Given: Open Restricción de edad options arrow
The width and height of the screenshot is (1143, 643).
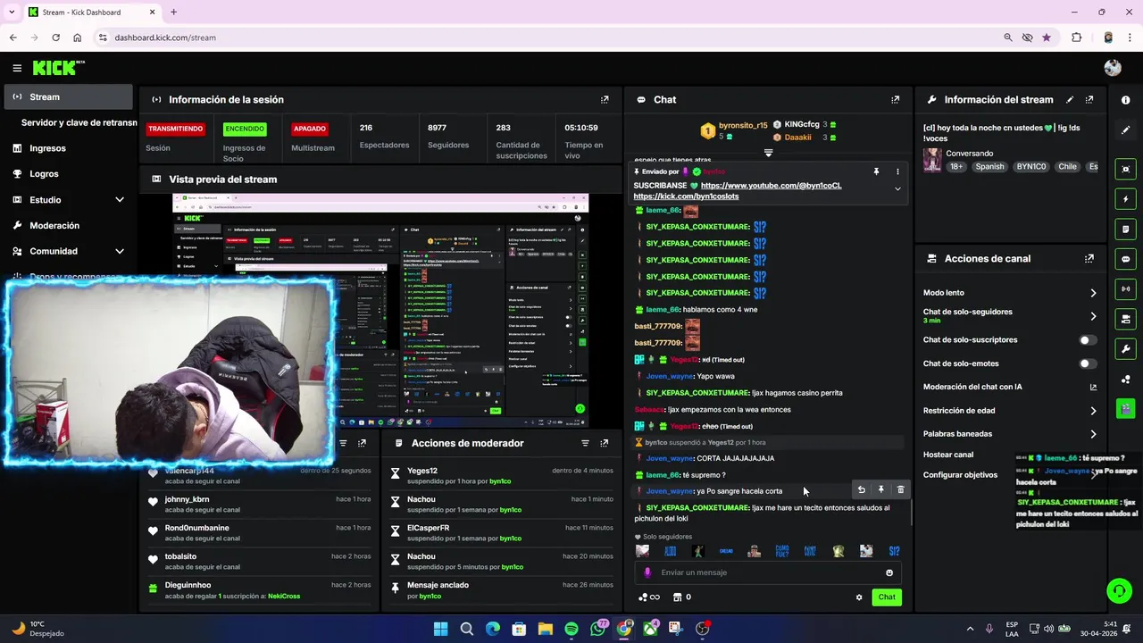Looking at the screenshot, I should [1093, 411].
